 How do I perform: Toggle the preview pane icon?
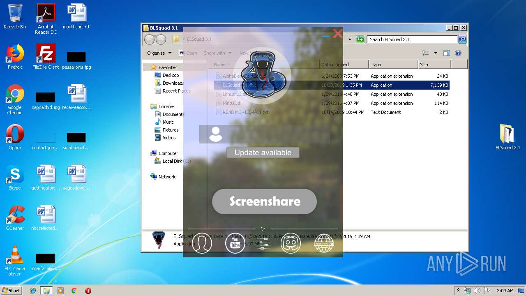[x=447, y=53]
